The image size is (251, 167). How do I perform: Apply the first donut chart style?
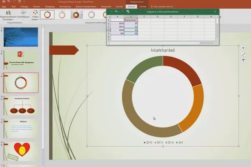coord(47,15)
